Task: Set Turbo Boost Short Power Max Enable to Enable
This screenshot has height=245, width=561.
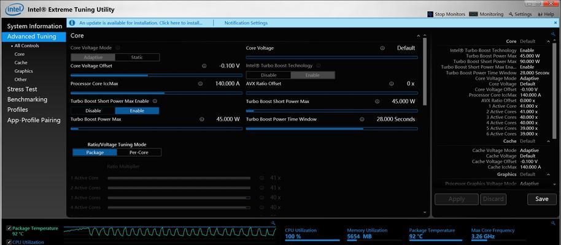Action: point(137,111)
